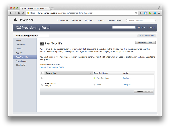The height and width of the screenshot is (128, 170).
Task: Click the Pass Certificates column header
Action: pos(101,73)
